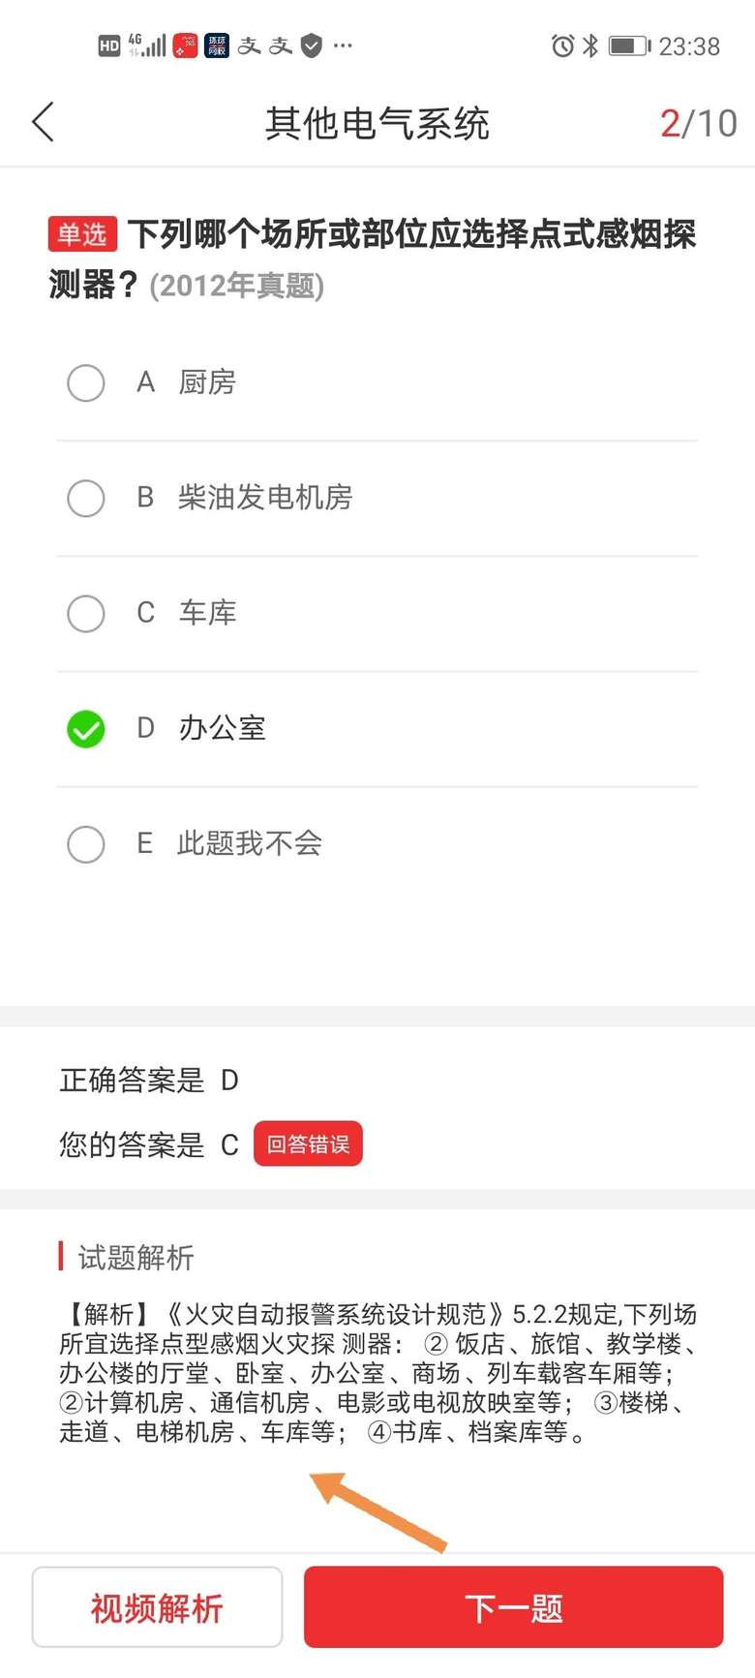Select option E 此题我不会
This screenshot has width=755, height=1678.
(x=86, y=843)
